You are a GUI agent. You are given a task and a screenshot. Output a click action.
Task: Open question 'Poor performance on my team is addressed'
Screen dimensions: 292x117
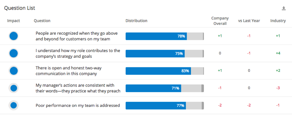point(78,105)
